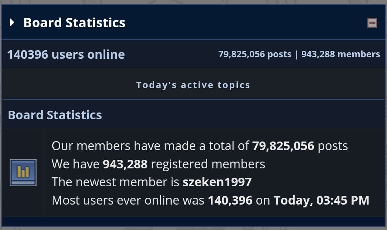The height and width of the screenshot is (230, 387).
Task: Click the 79,825,056 posts summary text
Action: pos(255,54)
